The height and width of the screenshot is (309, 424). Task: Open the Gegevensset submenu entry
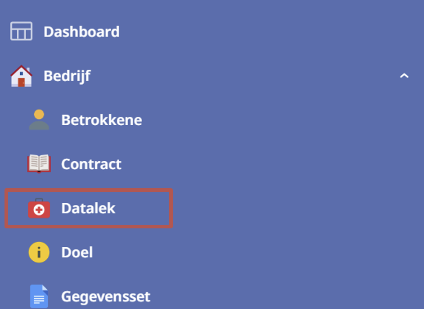click(x=212, y=296)
